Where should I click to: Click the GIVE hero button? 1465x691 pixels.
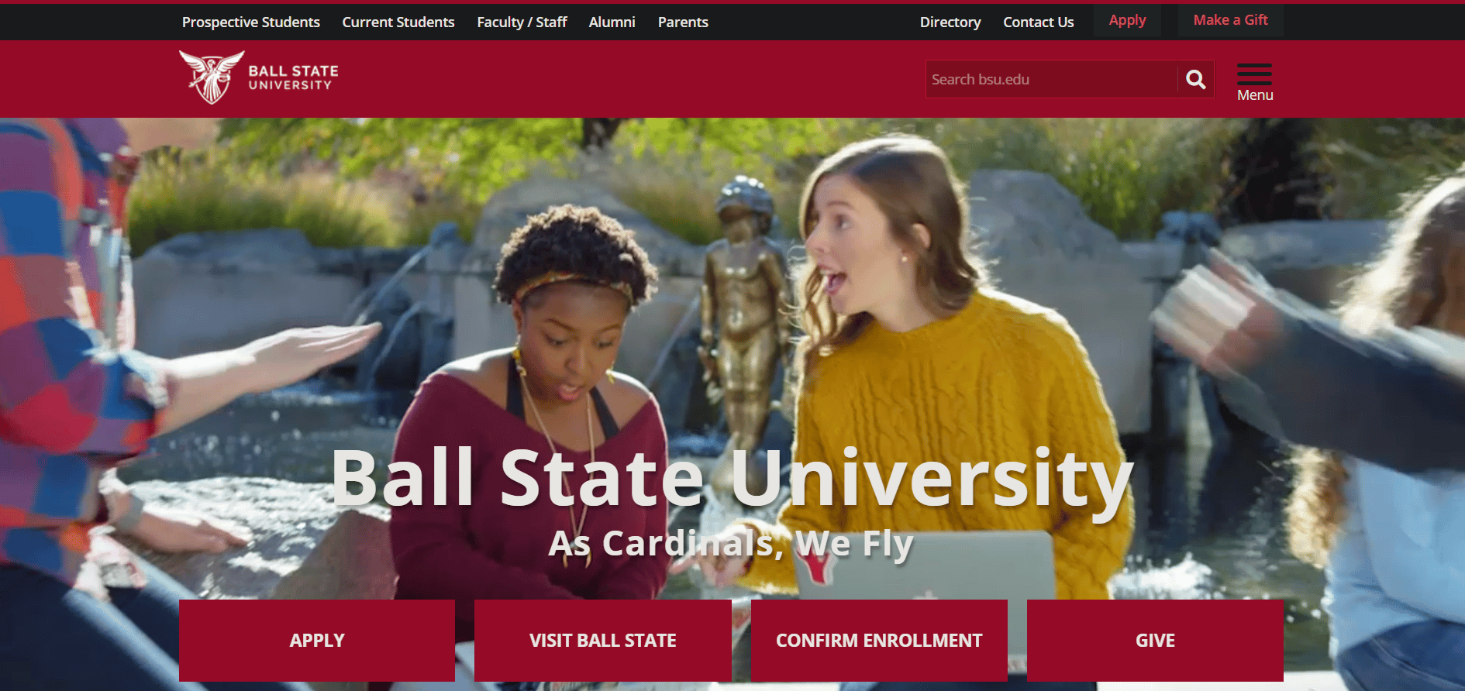click(1155, 641)
